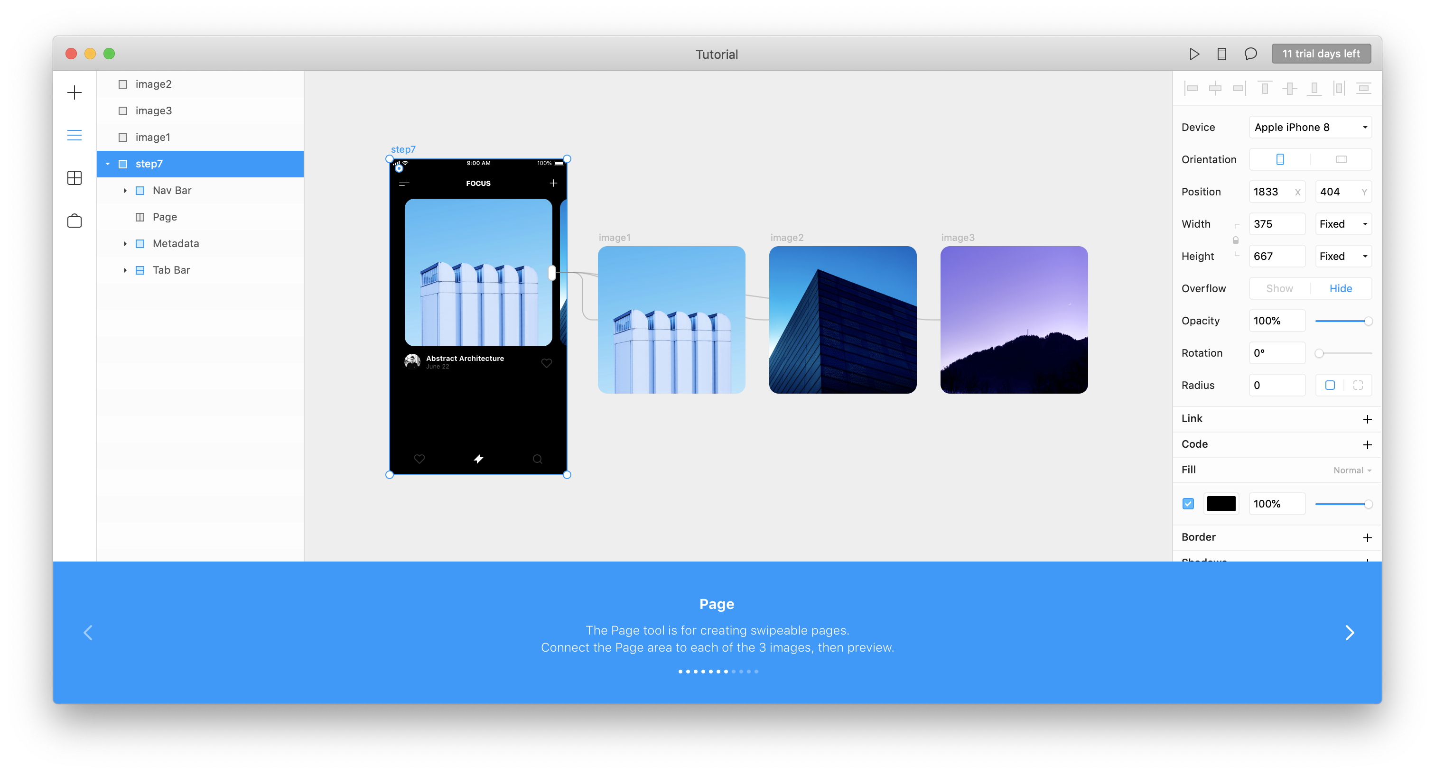Viewport: 1435px width, 774px height.
Task: Open the Components grid icon
Action: click(74, 178)
